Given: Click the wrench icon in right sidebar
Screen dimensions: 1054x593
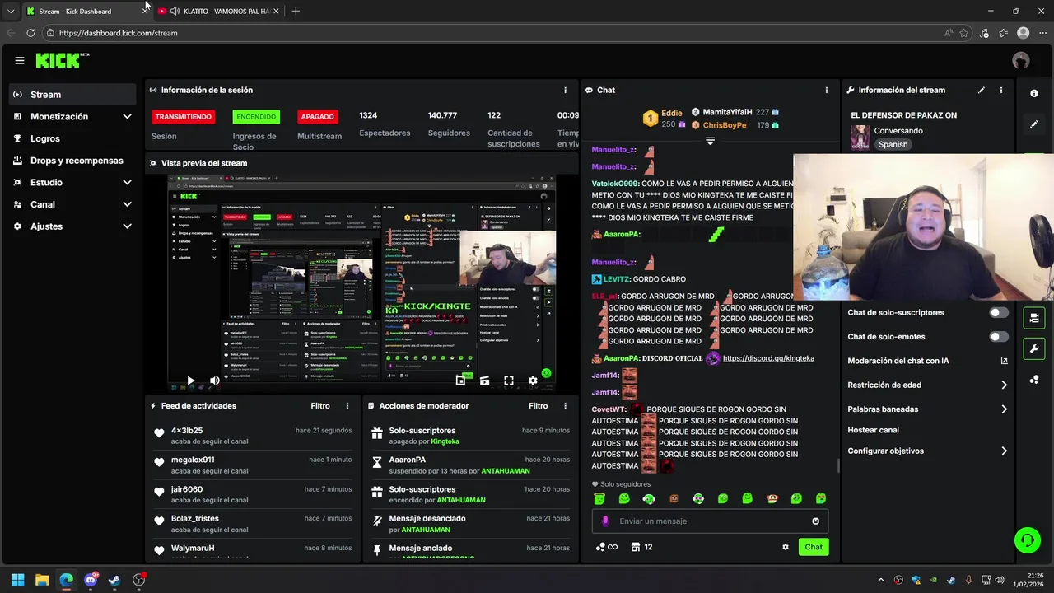Looking at the screenshot, I should coord(1034,348).
